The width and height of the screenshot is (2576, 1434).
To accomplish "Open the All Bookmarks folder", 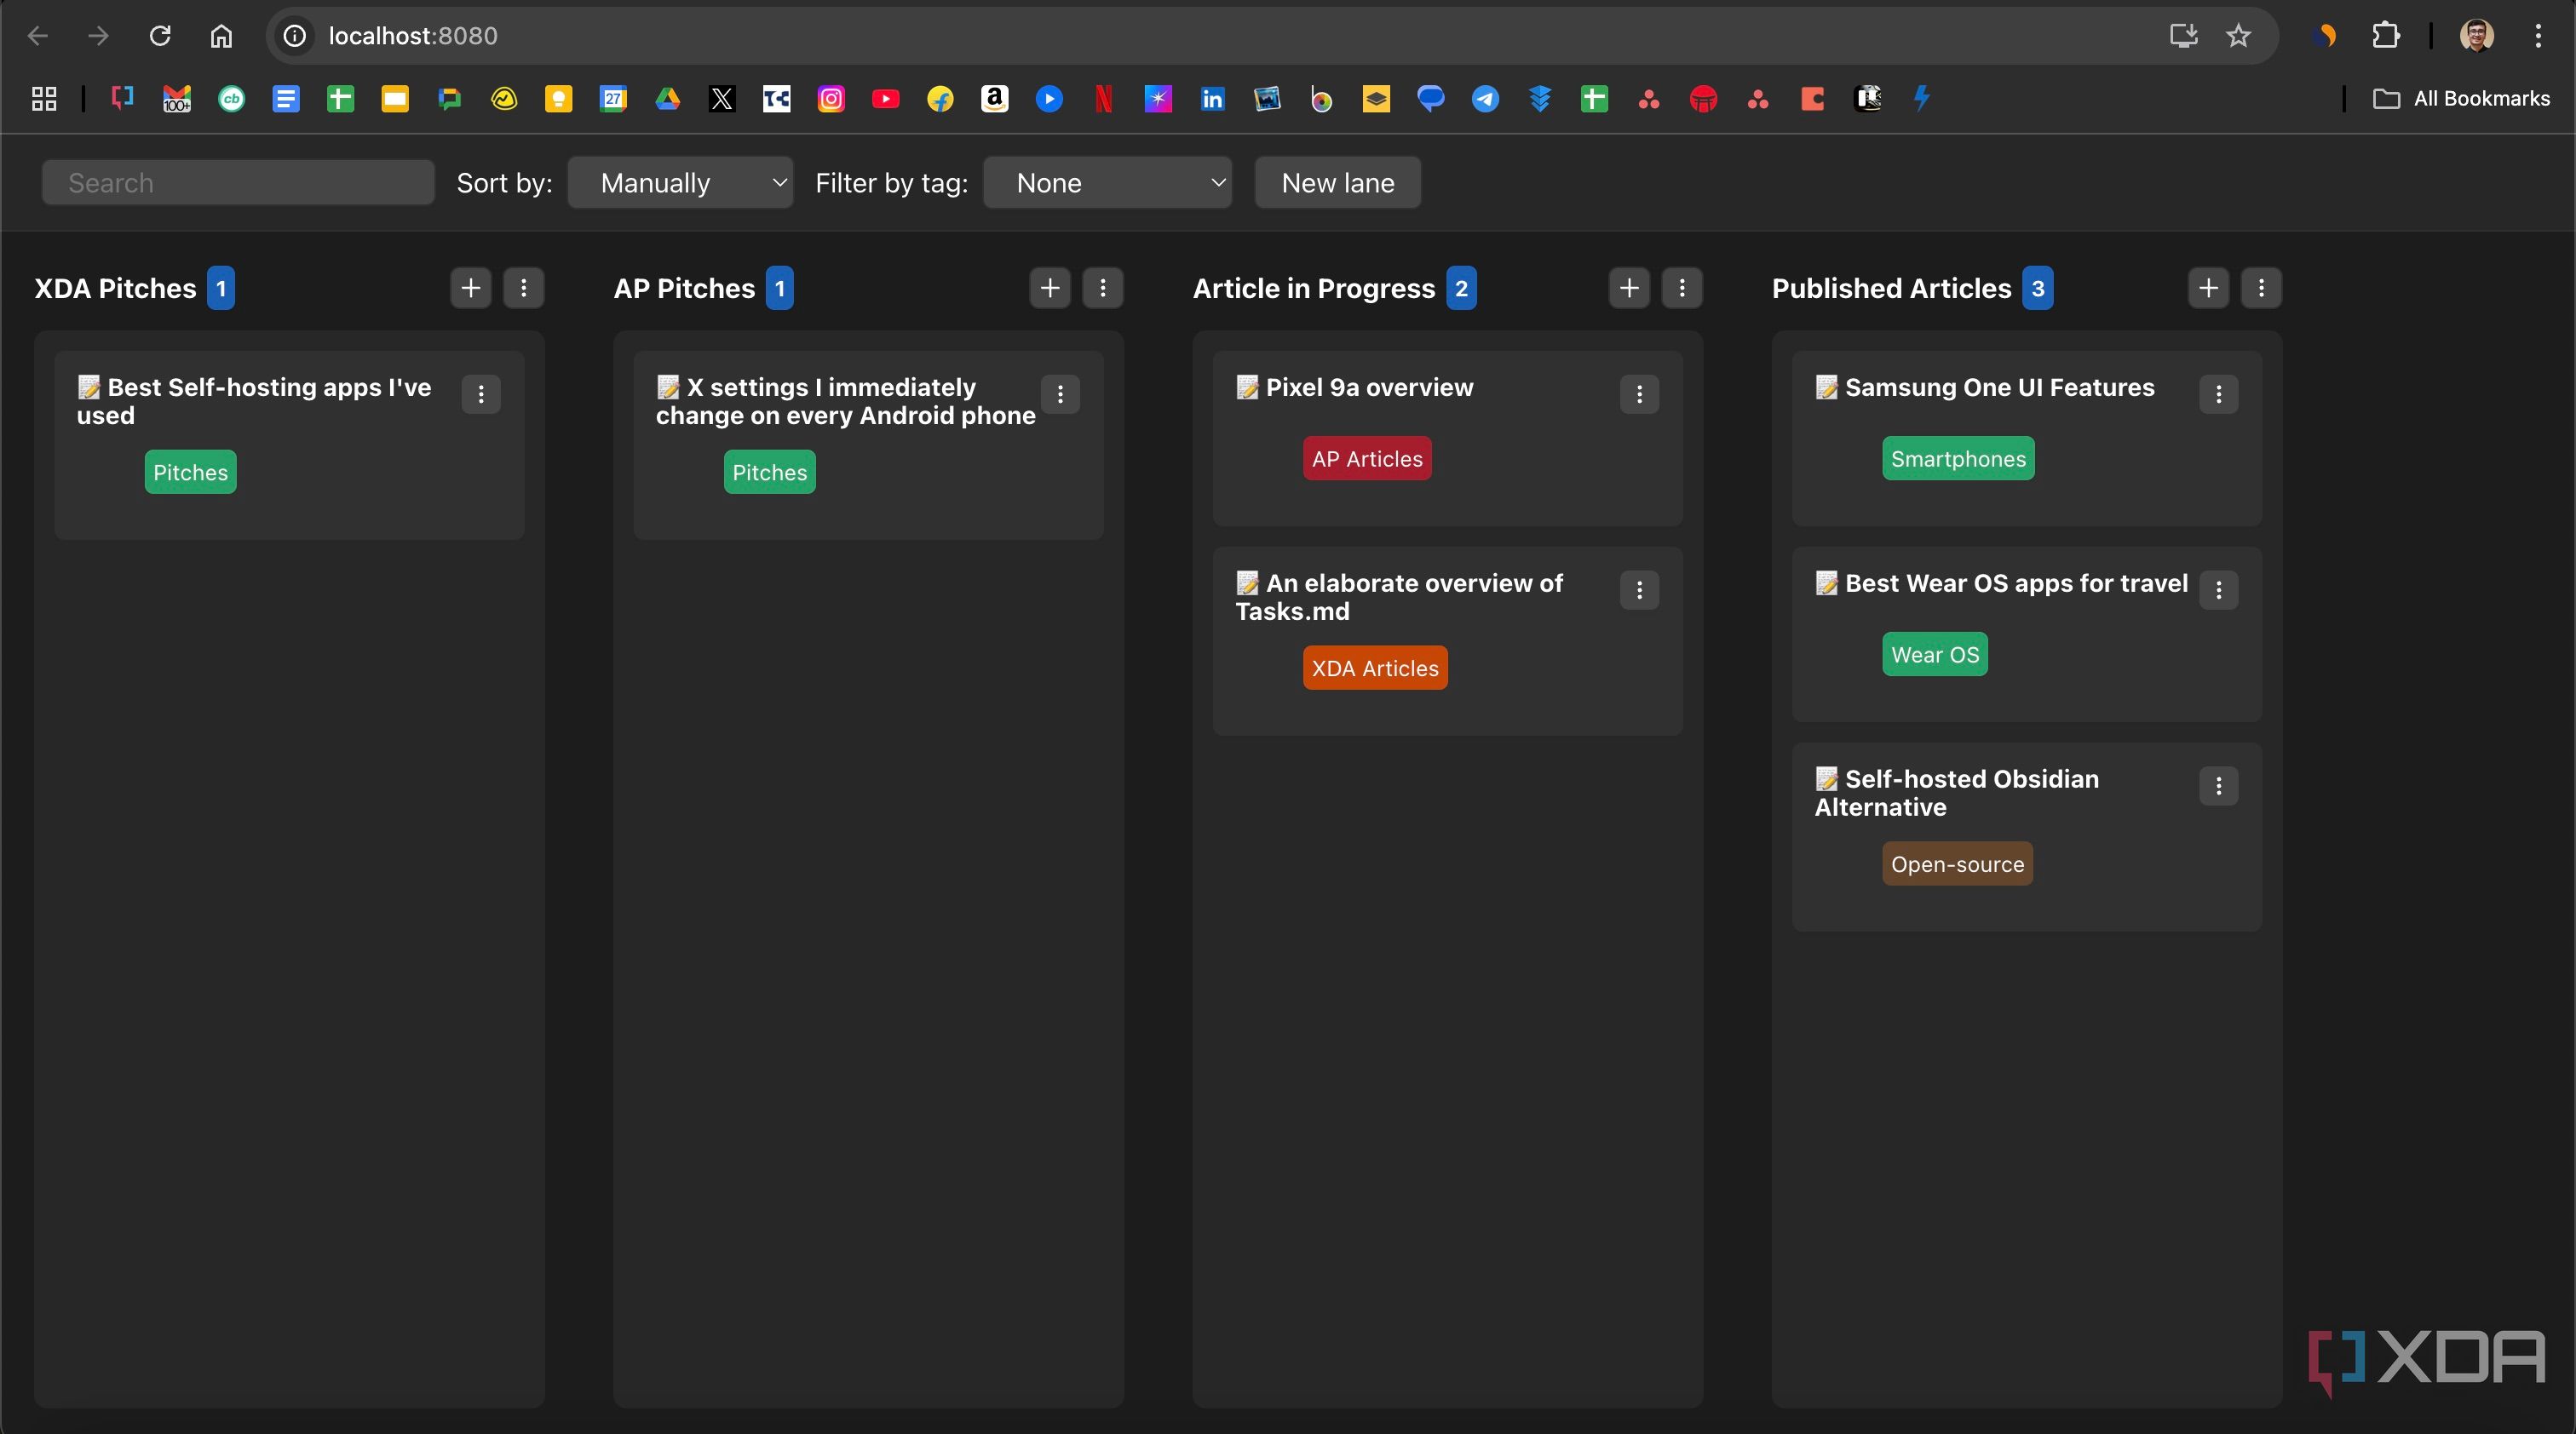I will click(x=2461, y=98).
